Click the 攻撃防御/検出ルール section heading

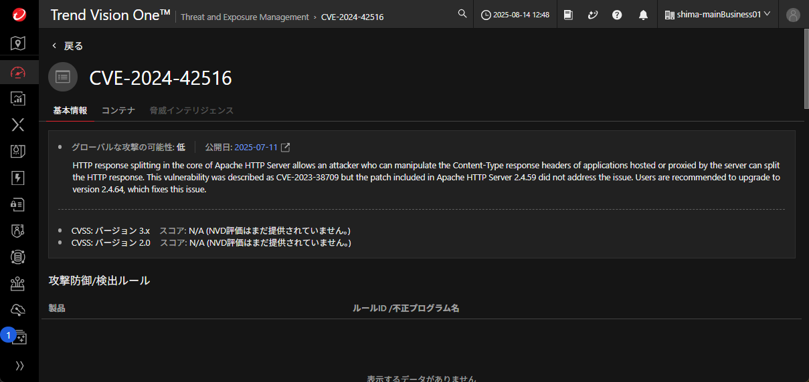coord(99,280)
